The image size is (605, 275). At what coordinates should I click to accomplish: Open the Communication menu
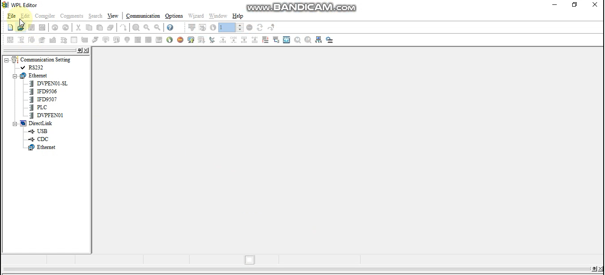pyautogui.click(x=142, y=16)
